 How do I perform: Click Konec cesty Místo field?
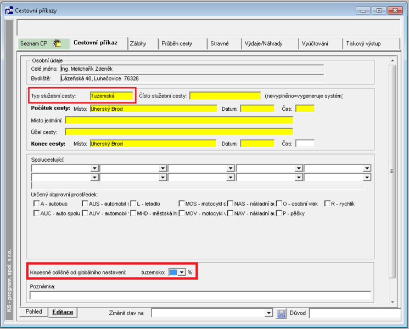pyautogui.click(x=153, y=144)
